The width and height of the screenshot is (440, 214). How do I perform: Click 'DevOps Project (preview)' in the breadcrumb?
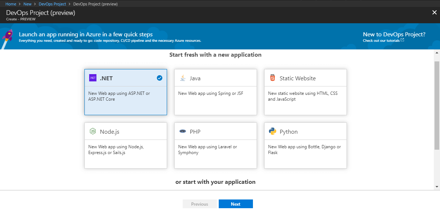95,4
